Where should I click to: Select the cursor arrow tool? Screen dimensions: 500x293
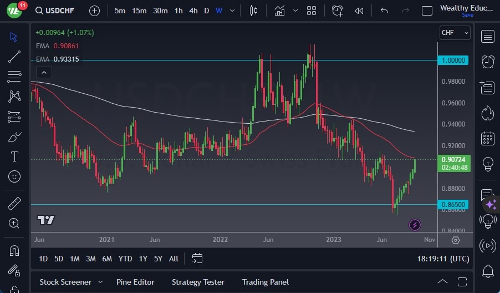13,37
